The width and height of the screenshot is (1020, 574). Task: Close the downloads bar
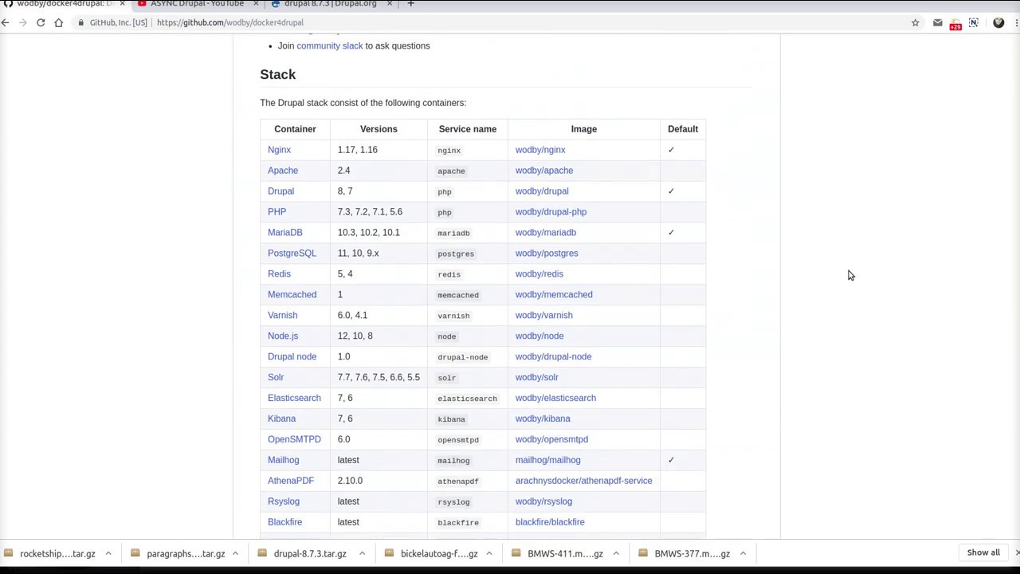click(x=1017, y=552)
